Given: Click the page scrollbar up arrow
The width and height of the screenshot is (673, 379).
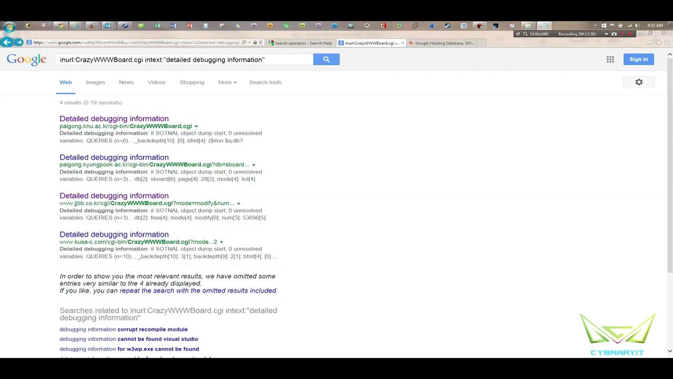Looking at the screenshot, I should tap(669, 54).
